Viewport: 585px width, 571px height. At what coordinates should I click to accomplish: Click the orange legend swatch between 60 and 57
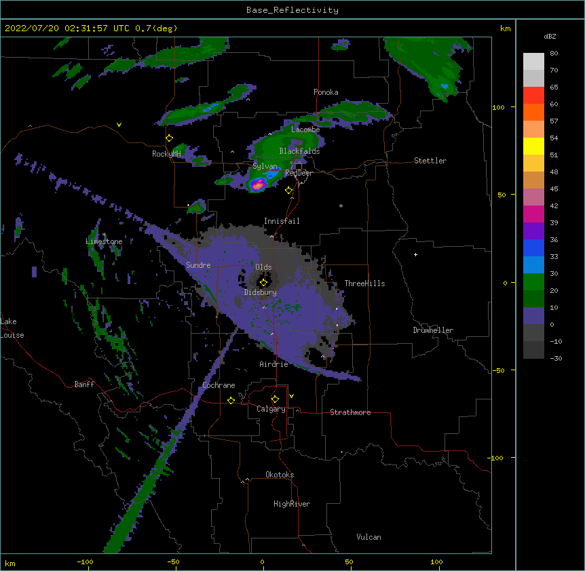[533, 112]
